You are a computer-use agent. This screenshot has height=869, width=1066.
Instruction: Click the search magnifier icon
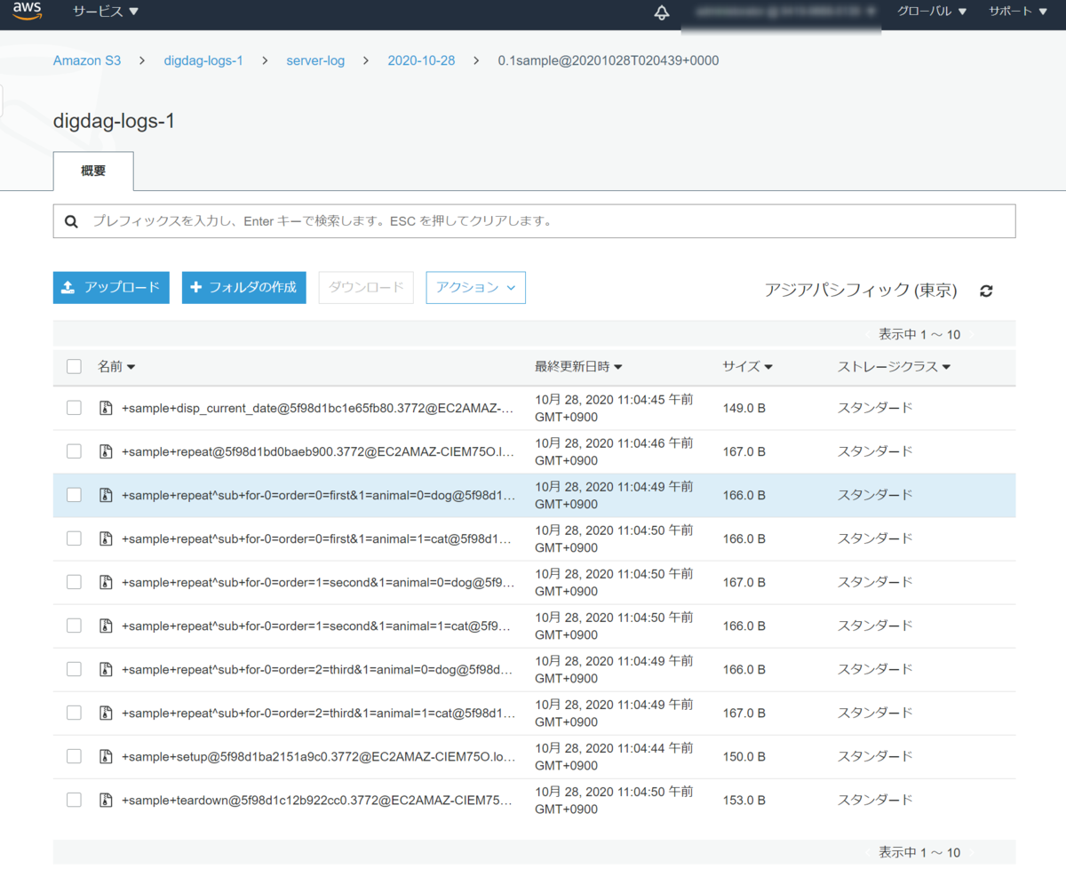71,220
